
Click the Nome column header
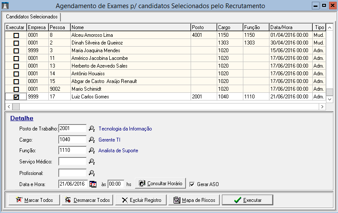[130, 27]
